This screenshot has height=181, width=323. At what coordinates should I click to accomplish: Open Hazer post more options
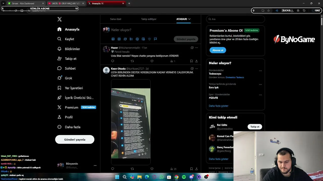point(197,48)
